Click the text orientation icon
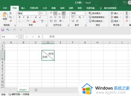The image size is (131, 96). pos(61,21)
